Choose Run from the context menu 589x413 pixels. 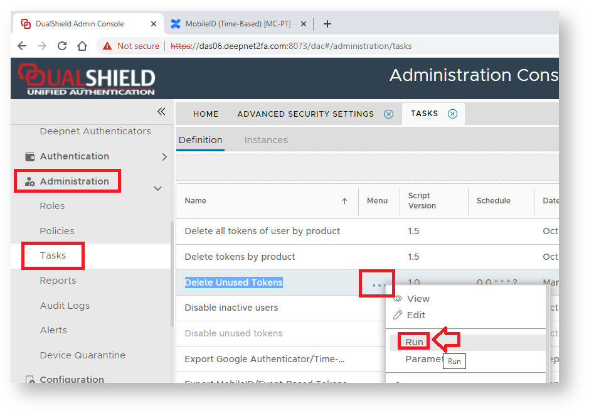[x=414, y=342]
